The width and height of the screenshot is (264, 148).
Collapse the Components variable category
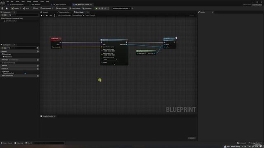point(1,71)
